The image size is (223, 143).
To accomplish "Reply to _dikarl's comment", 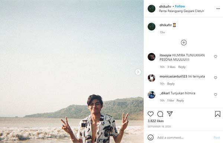I will (x=180, y=101).
